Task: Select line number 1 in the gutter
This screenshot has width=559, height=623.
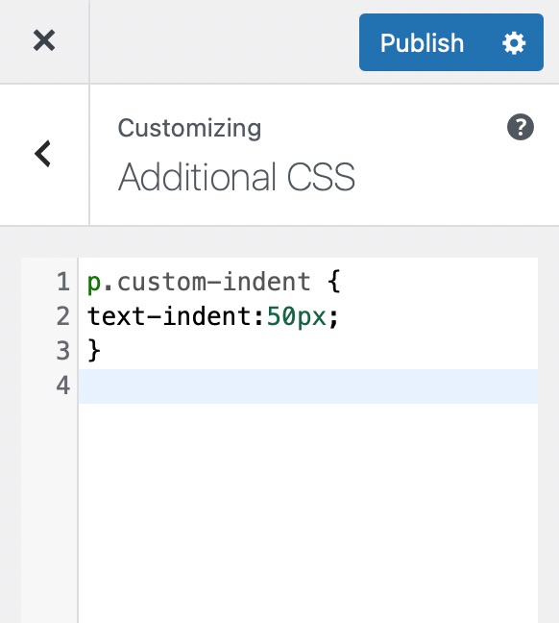Action: (63, 282)
